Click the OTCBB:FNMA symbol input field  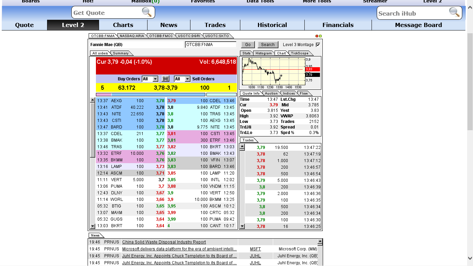click(211, 45)
